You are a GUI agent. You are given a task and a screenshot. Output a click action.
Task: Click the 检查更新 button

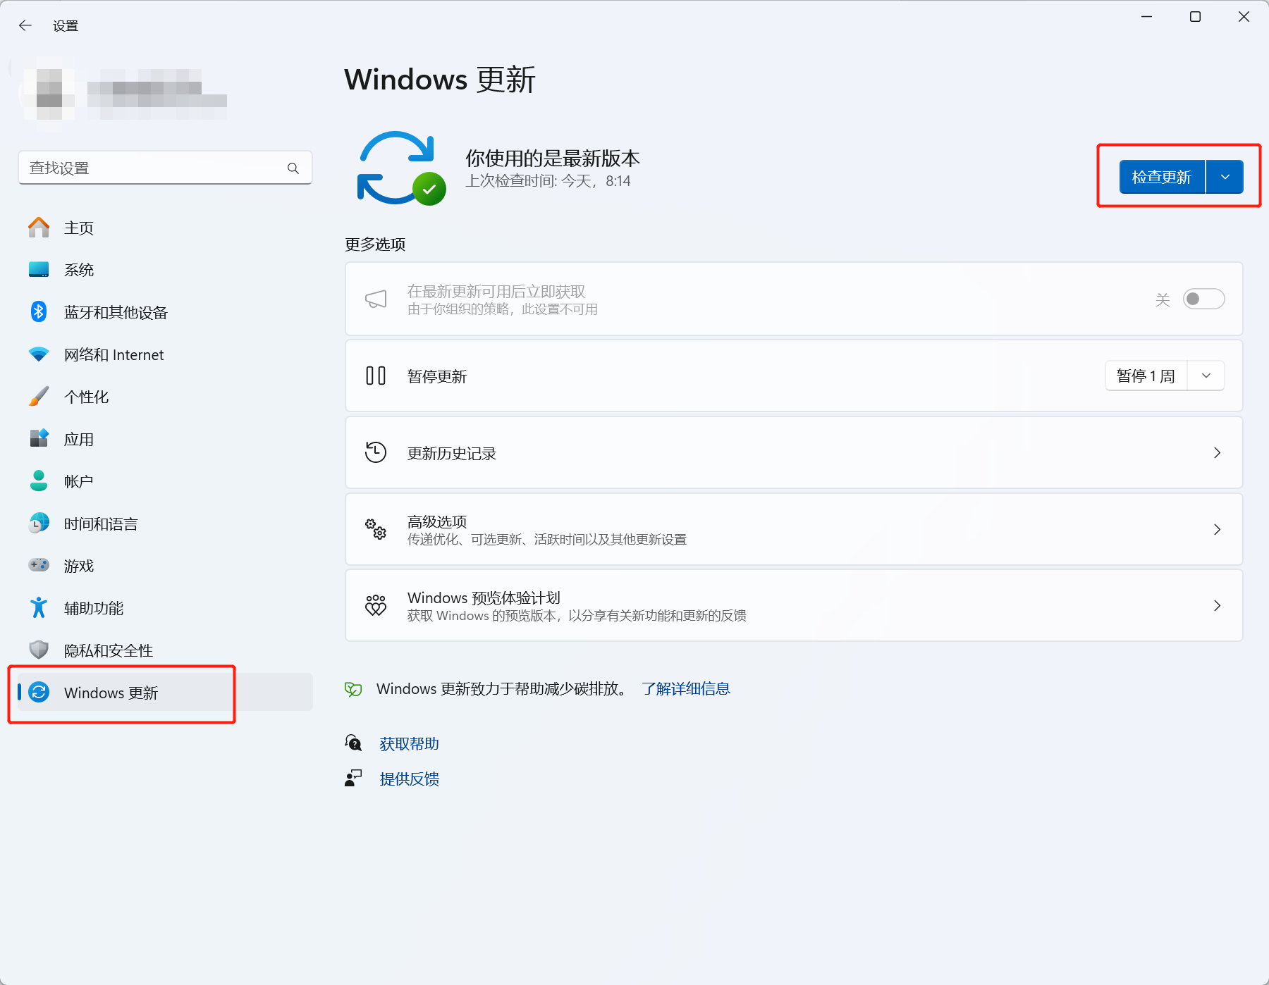tap(1162, 177)
